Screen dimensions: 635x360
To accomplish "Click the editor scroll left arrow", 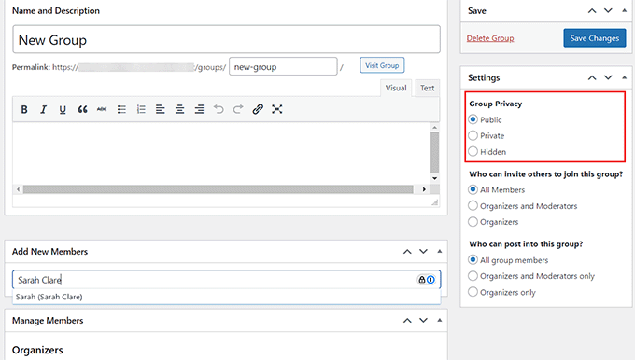I will coord(18,189).
